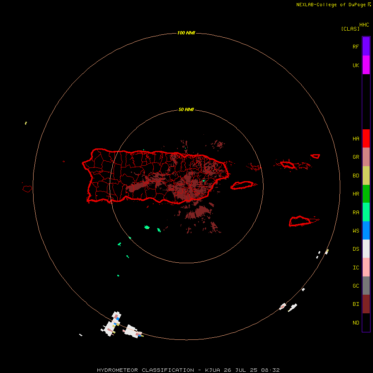Click the HR legend label

(356, 194)
